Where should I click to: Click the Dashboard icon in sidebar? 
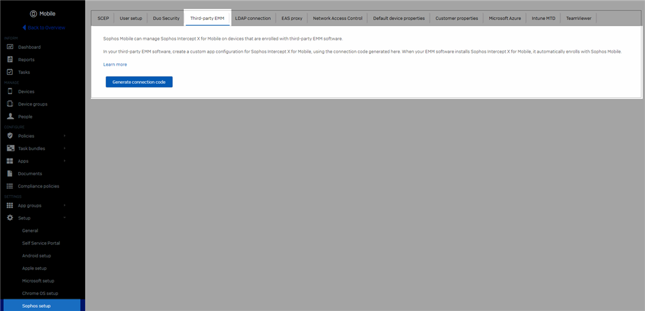[x=10, y=47]
